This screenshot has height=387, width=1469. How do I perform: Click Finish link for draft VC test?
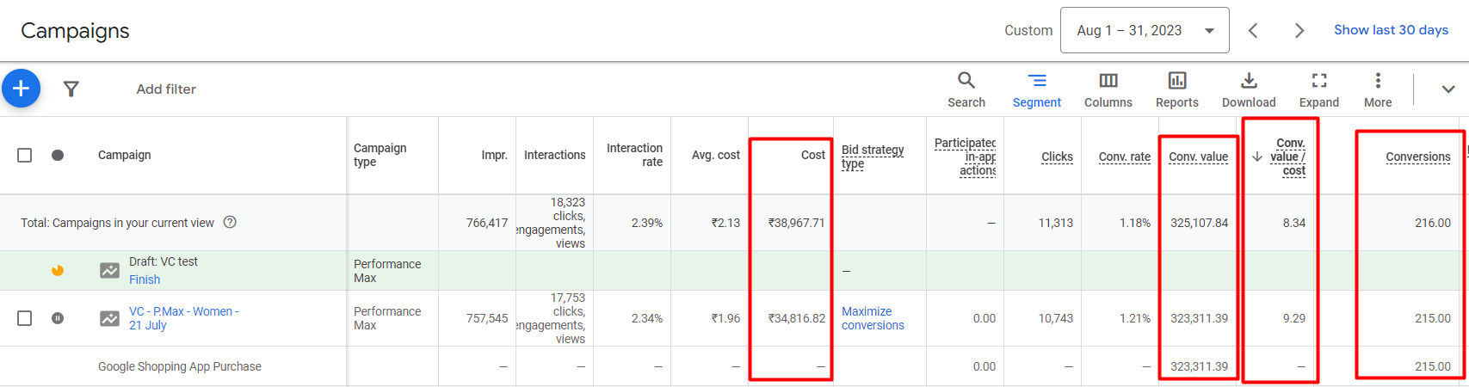(x=145, y=279)
